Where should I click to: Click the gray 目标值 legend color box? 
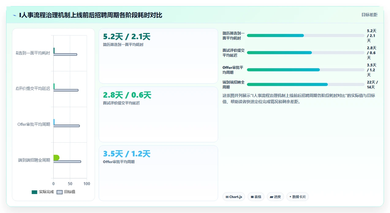[59, 192]
